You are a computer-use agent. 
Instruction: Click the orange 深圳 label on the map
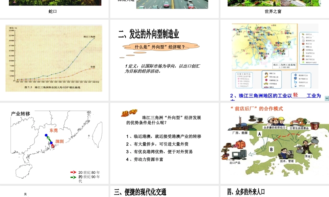(59, 141)
